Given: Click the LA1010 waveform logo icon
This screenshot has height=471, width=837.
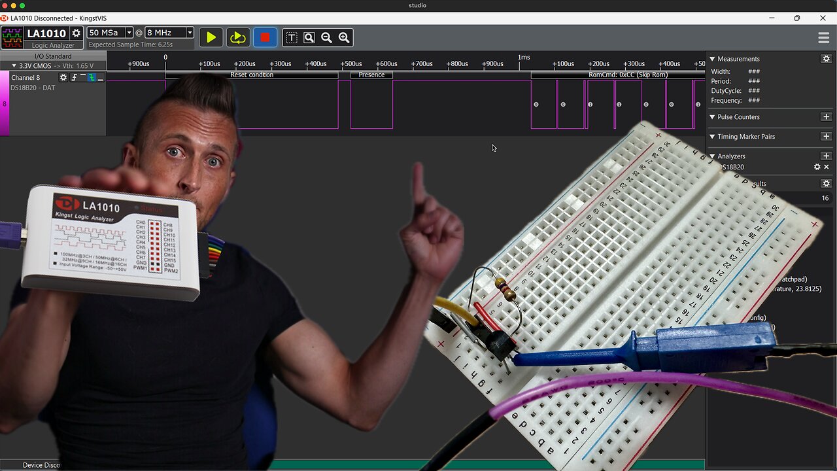Looking at the screenshot, I should pyautogui.click(x=12, y=37).
